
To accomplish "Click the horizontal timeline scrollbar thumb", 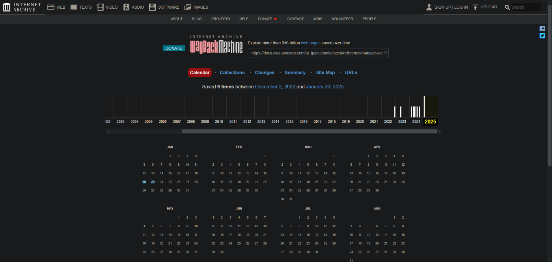I will [310, 131].
